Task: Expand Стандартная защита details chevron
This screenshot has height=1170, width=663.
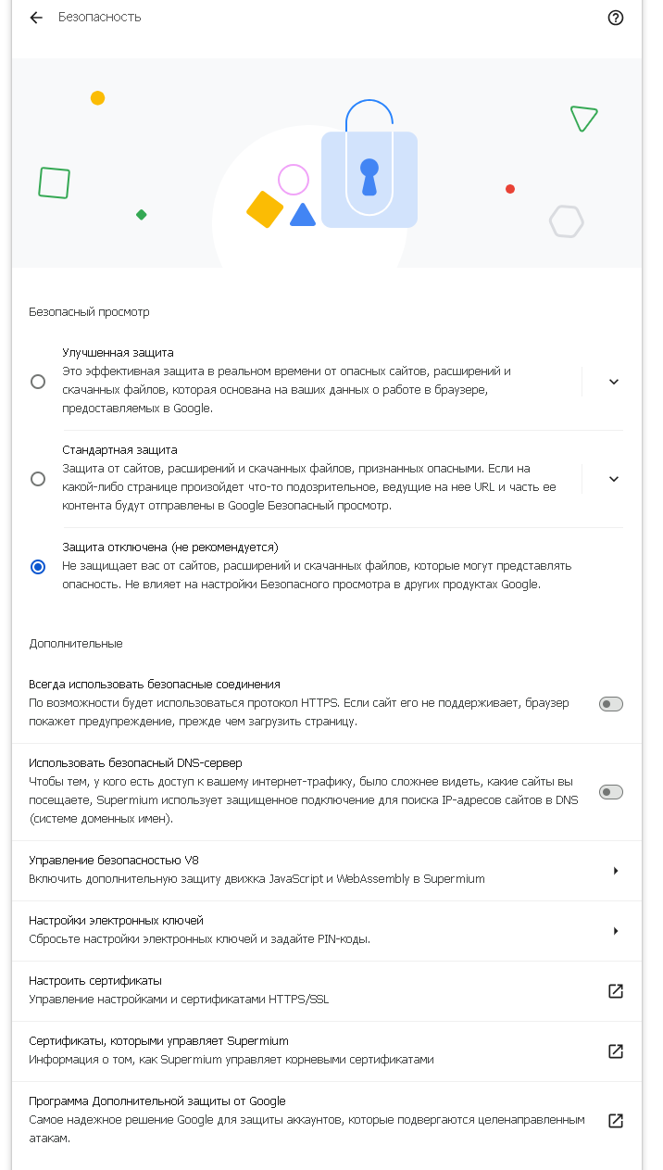Action: [x=614, y=479]
